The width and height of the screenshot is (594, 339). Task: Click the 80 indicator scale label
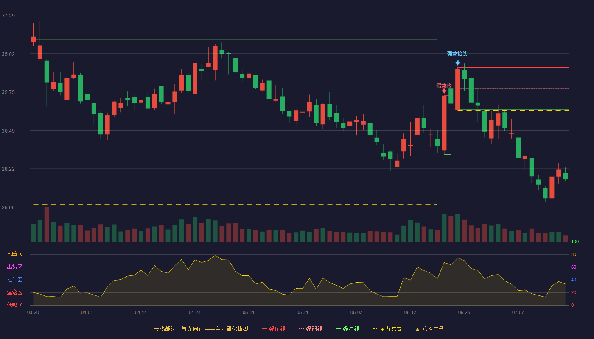(x=574, y=254)
